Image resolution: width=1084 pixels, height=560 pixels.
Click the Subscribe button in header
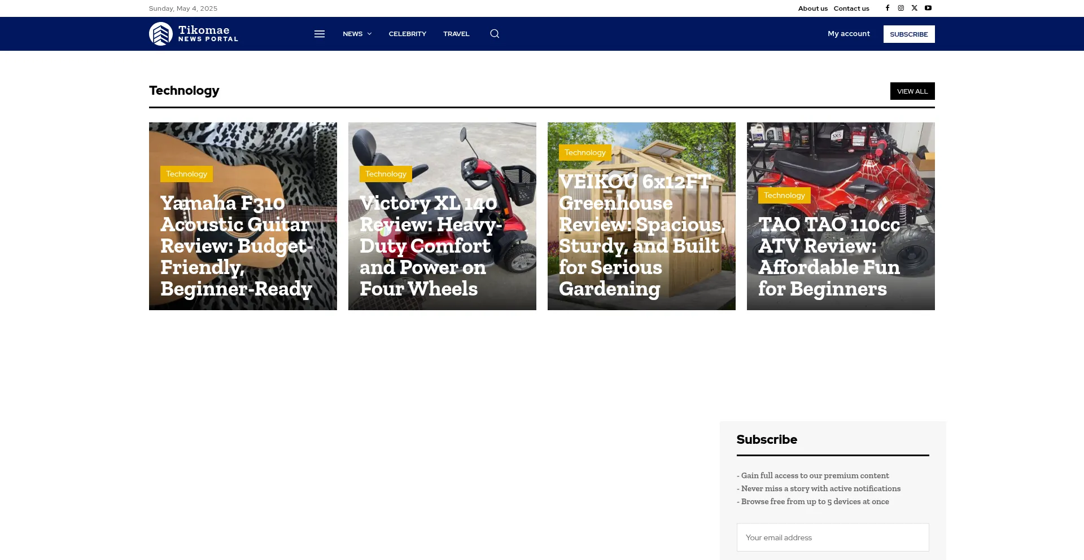pyautogui.click(x=908, y=34)
